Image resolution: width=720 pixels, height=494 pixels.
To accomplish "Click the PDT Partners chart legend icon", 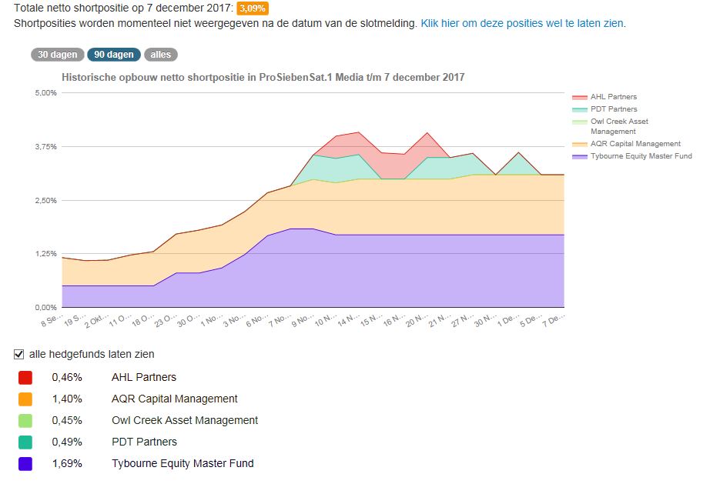I will [580, 109].
